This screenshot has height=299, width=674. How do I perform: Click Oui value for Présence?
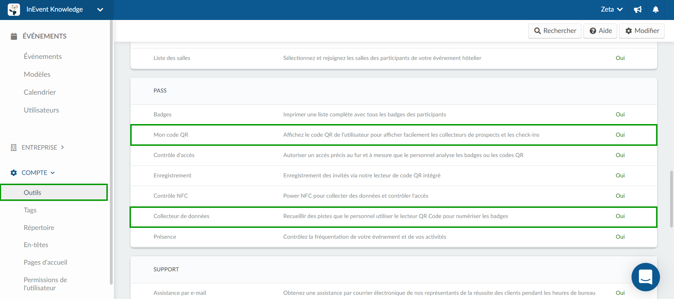pos(620,237)
